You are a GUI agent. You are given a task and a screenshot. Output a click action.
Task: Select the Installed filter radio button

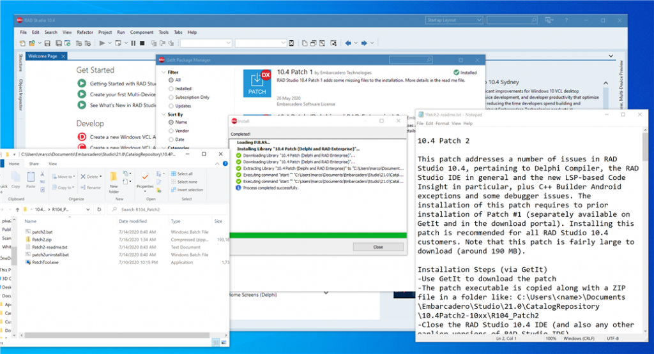171,89
